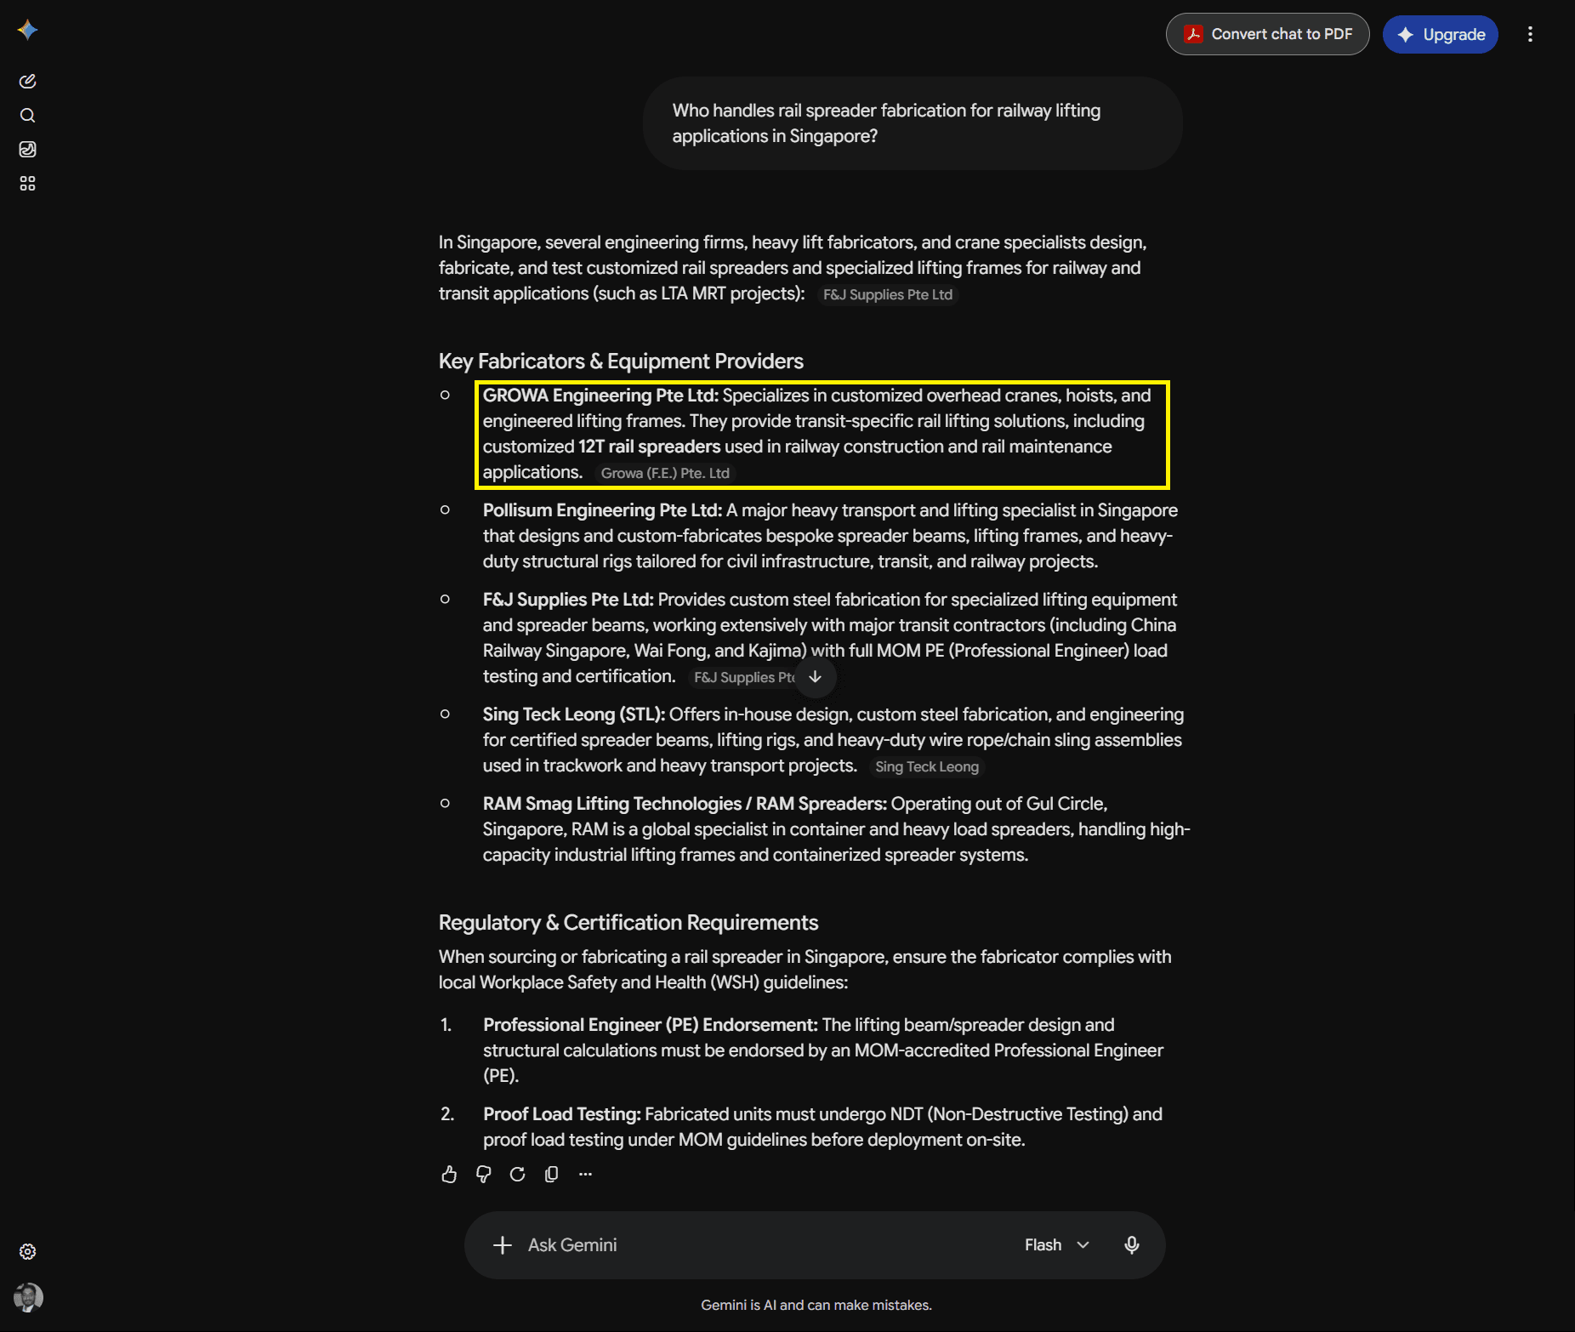Screen dimensions: 1575x1332
Task: Open the apps grid icon in sidebar
Action: (27, 184)
